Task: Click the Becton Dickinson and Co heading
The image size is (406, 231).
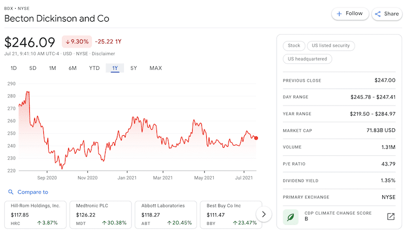Action: [x=57, y=18]
